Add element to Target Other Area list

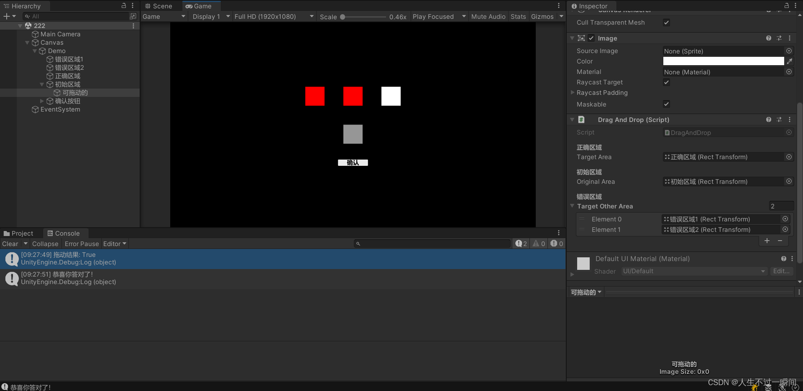point(767,241)
